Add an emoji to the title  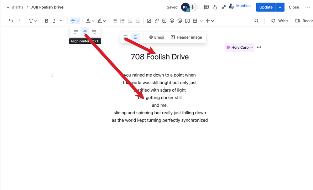coord(157,37)
